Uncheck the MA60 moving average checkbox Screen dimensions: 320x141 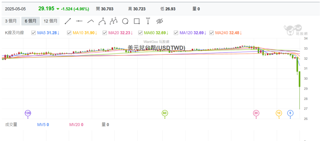tap(140, 33)
